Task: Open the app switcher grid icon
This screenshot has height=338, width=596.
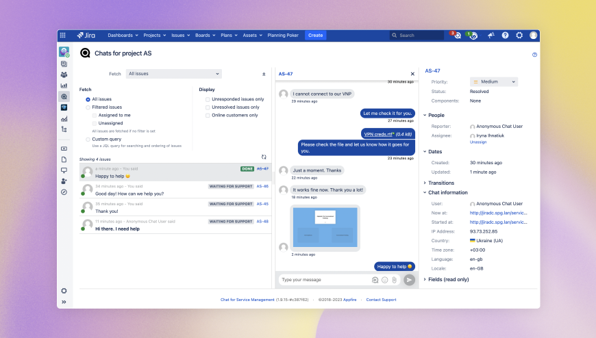Action: coord(63,36)
